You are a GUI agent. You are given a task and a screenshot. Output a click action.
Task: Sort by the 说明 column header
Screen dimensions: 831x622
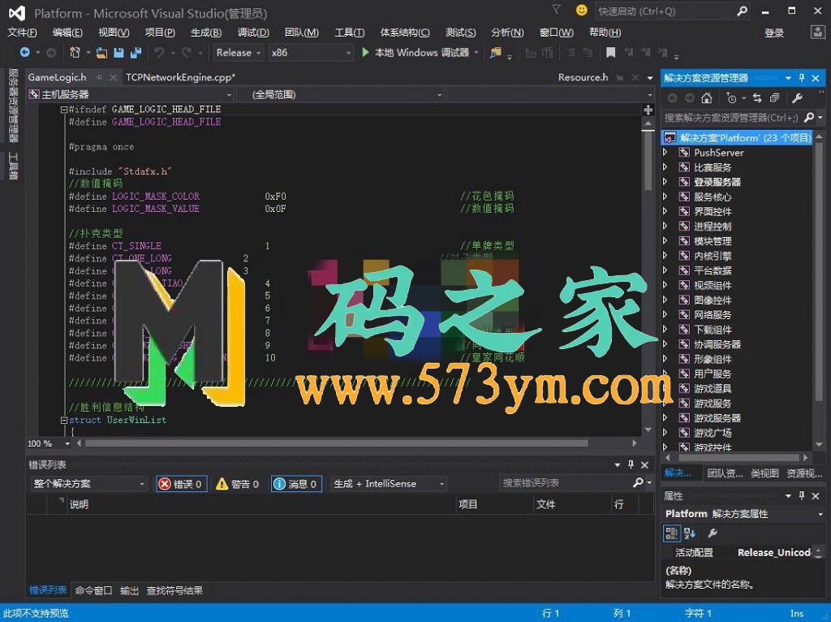click(x=79, y=504)
